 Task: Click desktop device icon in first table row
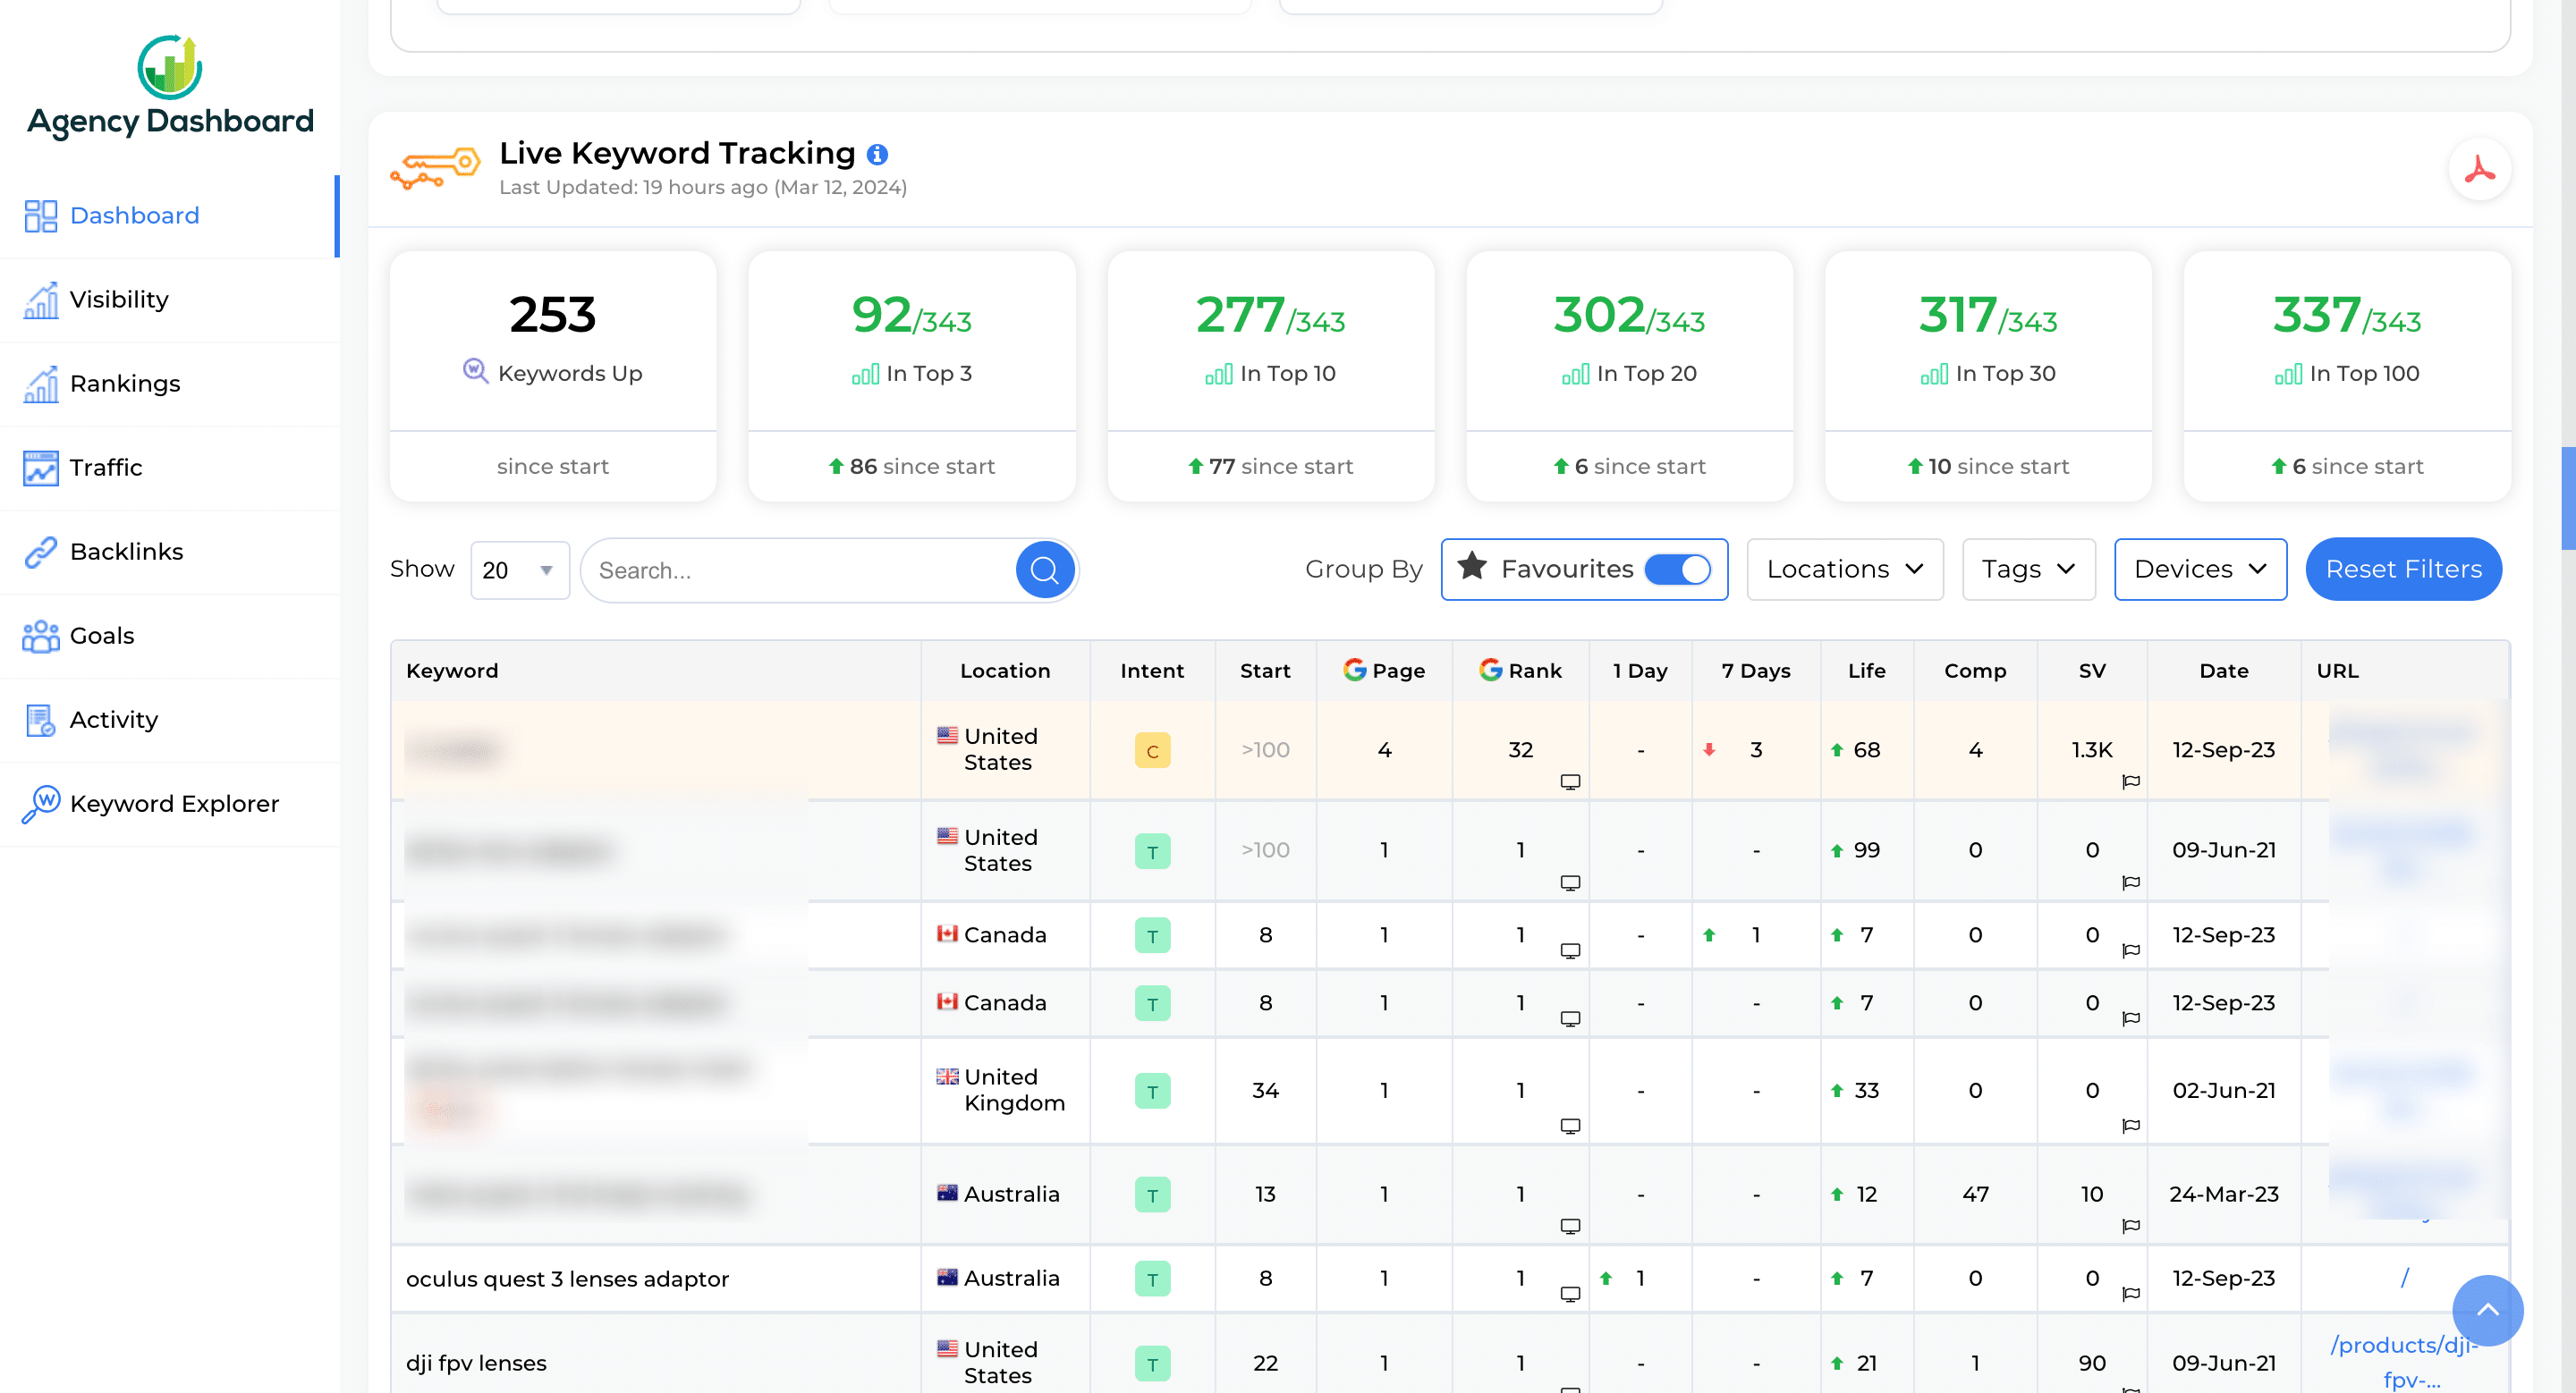(x=1570, y=782)
